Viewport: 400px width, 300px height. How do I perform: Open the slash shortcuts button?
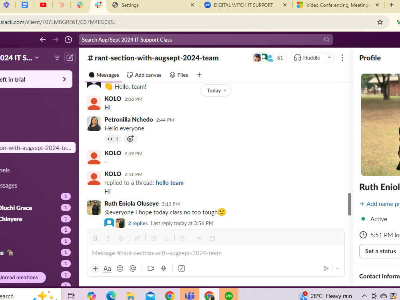point(181,268)
